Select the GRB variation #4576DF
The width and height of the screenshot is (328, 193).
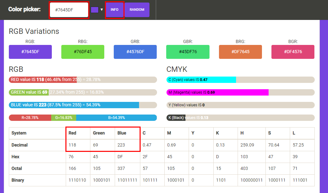click(135, 52)
